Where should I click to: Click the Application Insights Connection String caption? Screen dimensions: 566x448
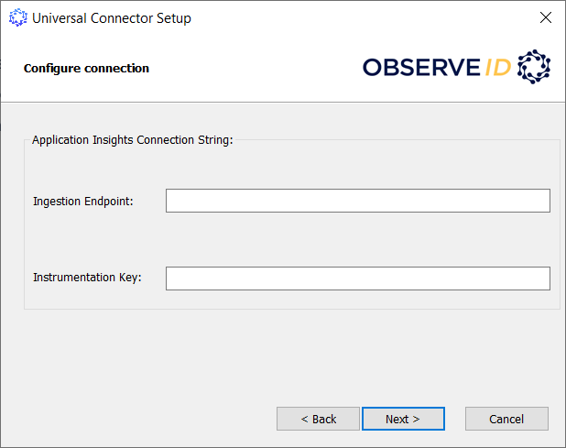point(133,140)
